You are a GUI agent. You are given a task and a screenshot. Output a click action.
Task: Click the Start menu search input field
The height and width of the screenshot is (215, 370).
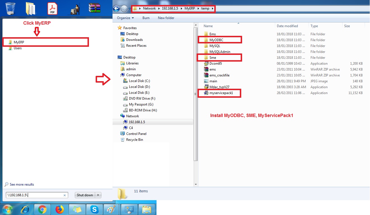coord(35,195)
